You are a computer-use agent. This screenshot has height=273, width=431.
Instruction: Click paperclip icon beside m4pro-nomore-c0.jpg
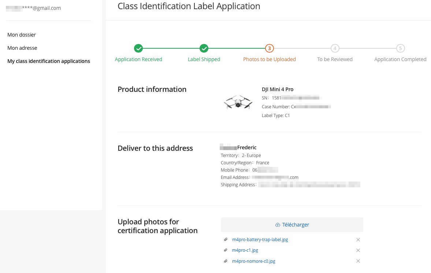[226, 261]
